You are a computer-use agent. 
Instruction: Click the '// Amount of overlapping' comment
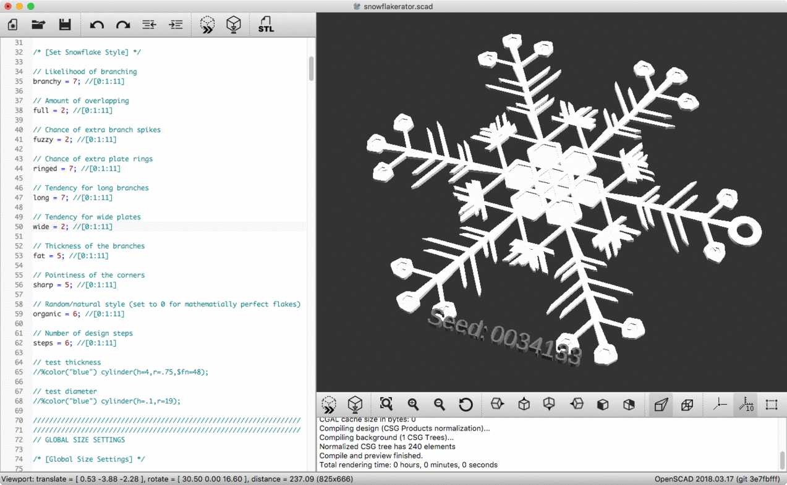point(80,101)
